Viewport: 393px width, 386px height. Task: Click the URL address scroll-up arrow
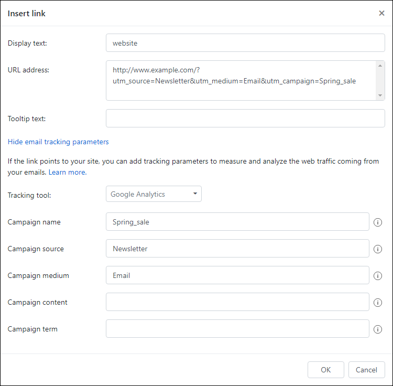pyautogui.click(x=380, y=66)
